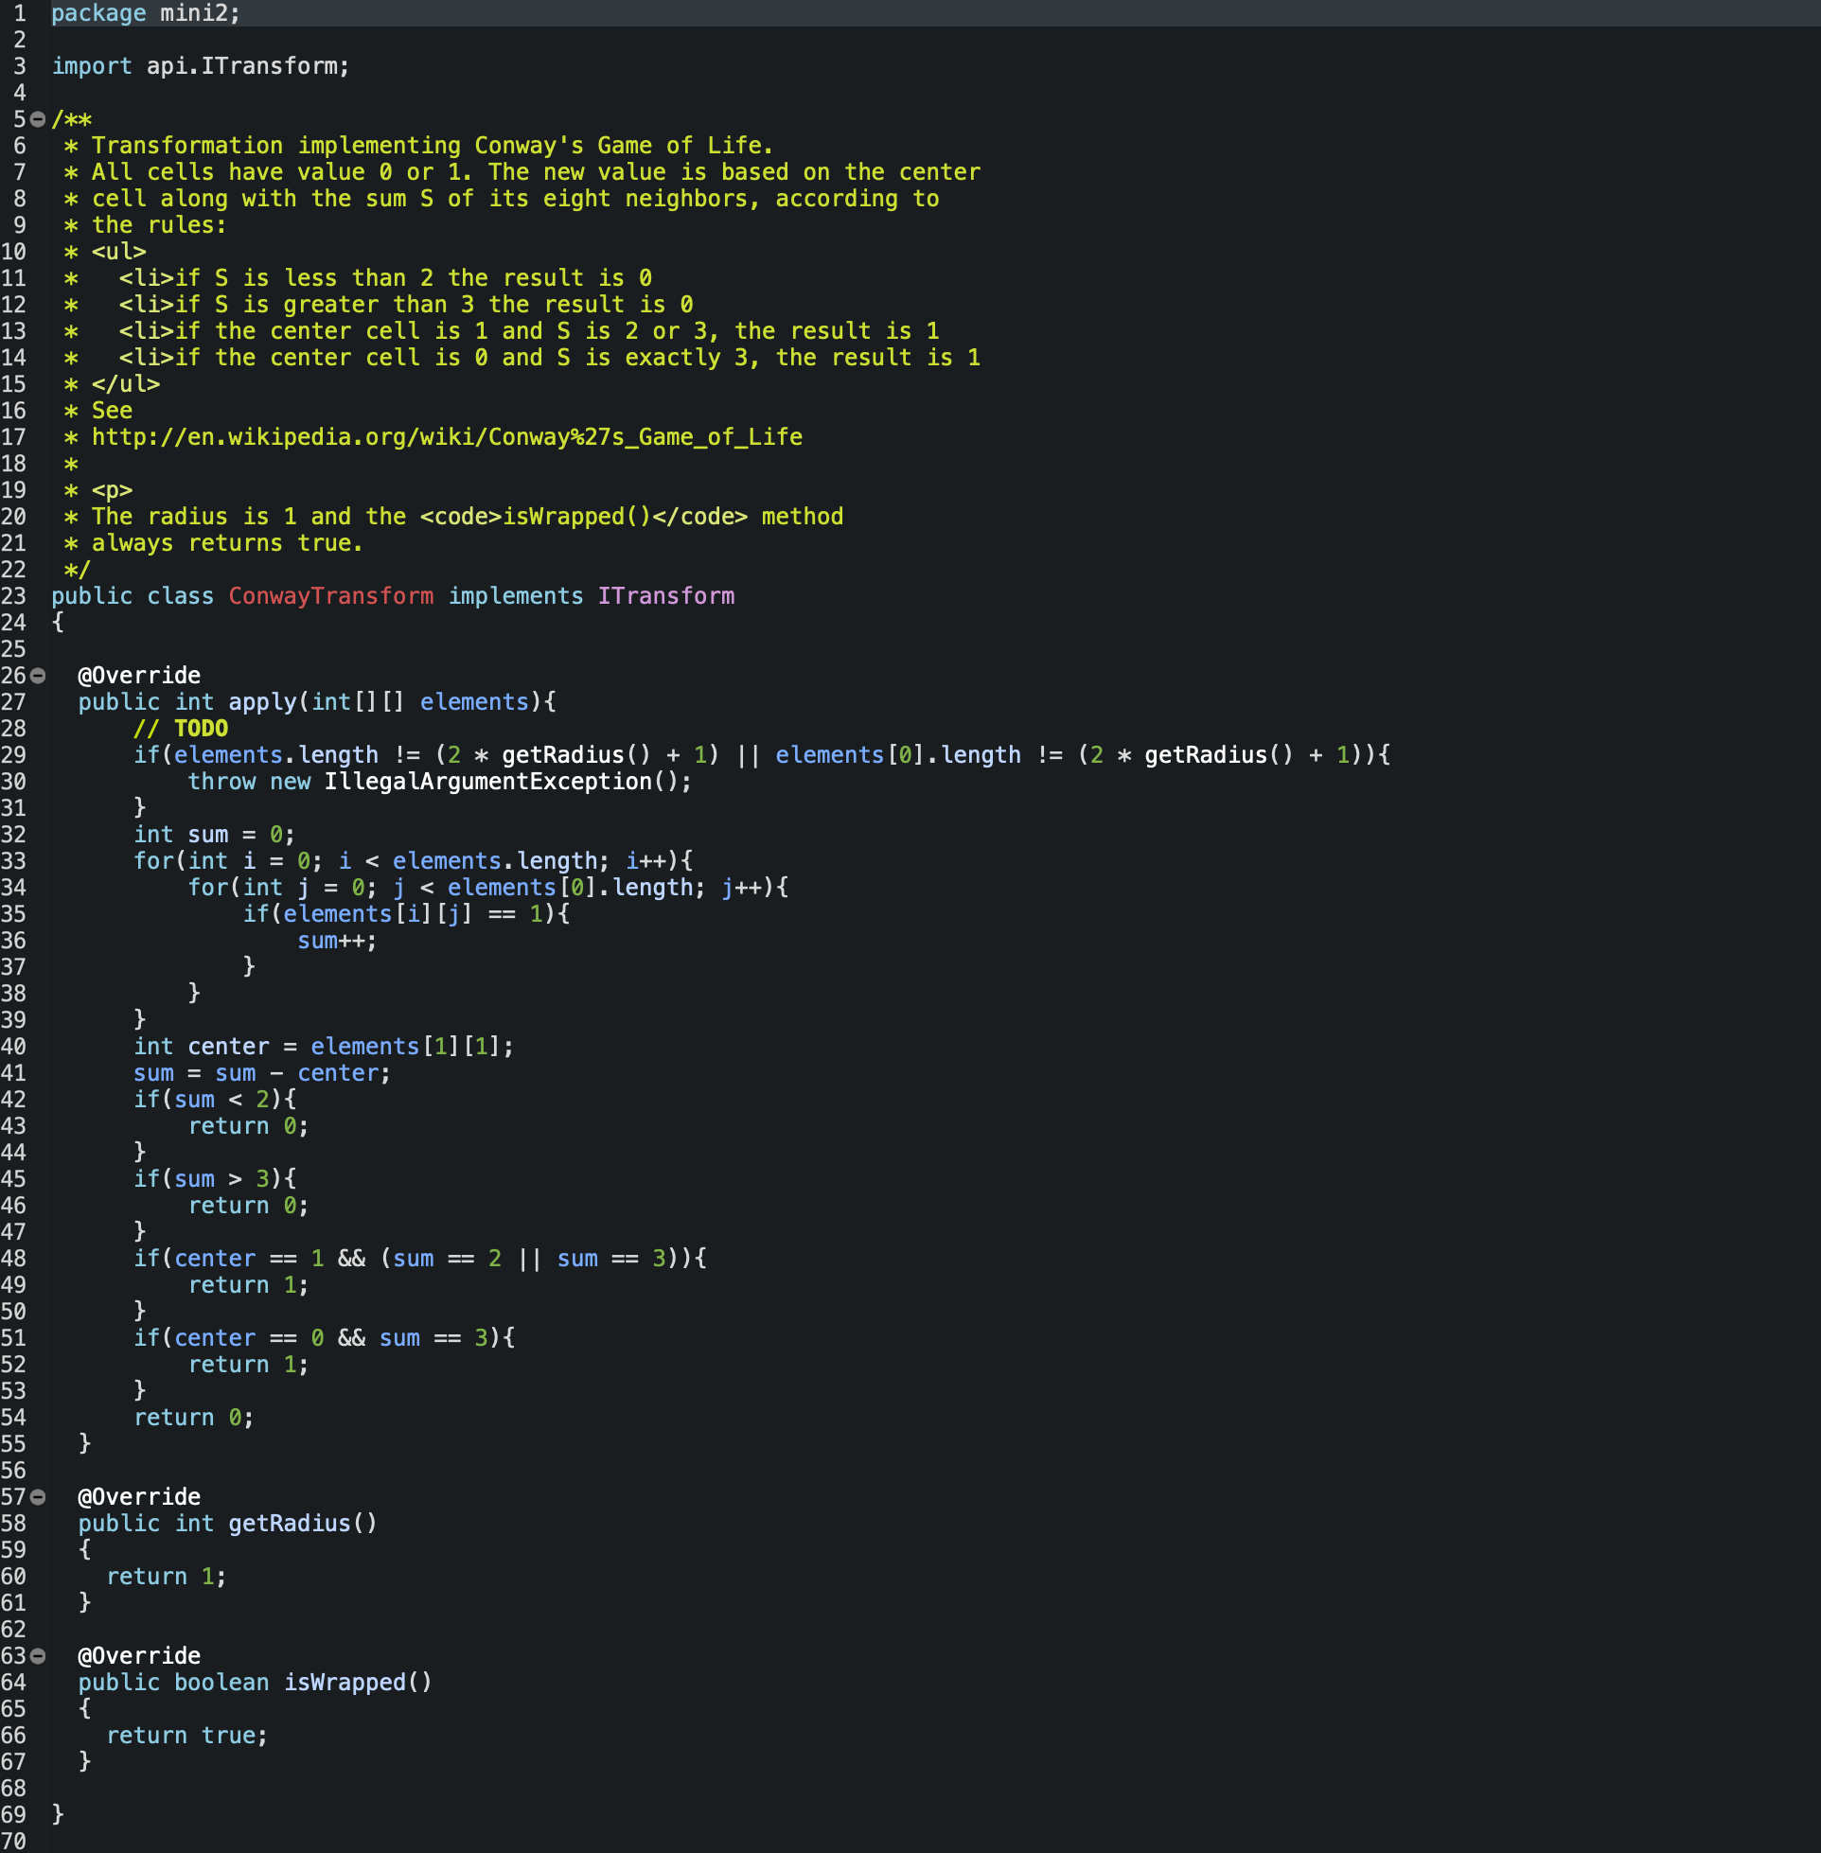This screenshot has width=1821, height=1853.
Task: Click the @Override annotation above apply
Action: (140, 676)
